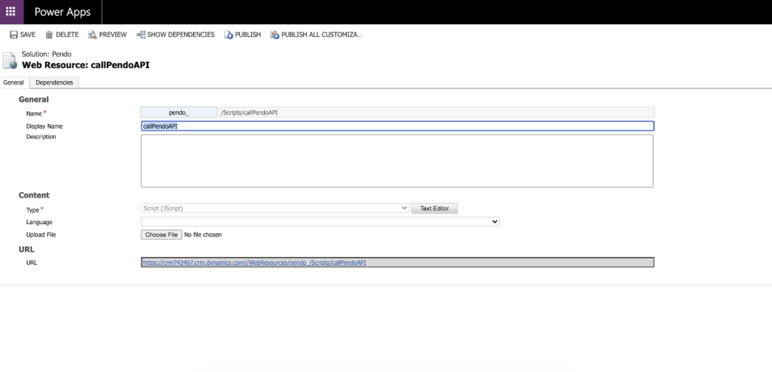The image size is (772, 372).
Task: Click the Delete trash can icon
Action: [x=49, y=35]
